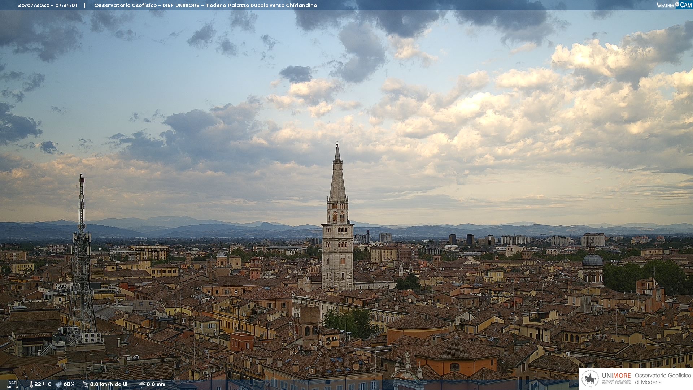Screen dimensions: 693x390
Task: Click the 0.0 mm rainfall value
Action: pos(156,384)
